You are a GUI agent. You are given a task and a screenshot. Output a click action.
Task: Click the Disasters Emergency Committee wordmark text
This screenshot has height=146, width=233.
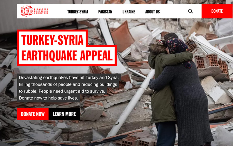(x=41, y=11)
